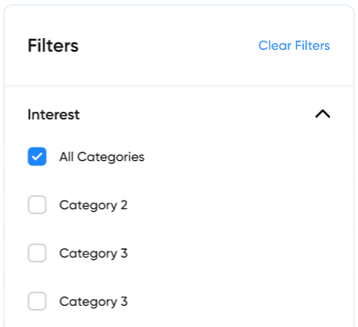This screenshot has width=358, height=327.
Task: Click the empty box next to final Category 3
Action: (37, 301)
